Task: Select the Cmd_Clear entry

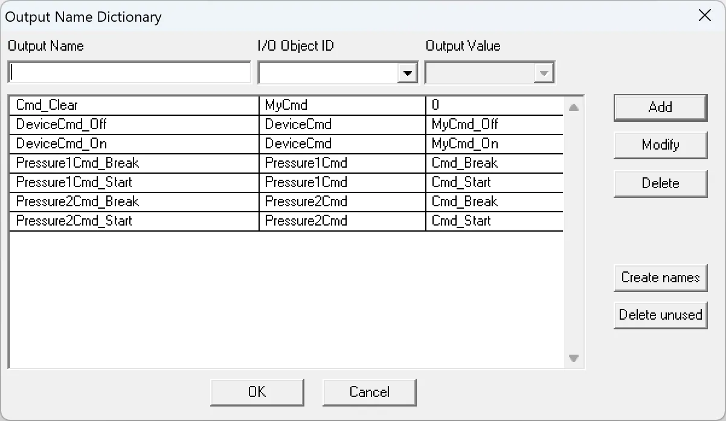Action: pyautogui.click(x=133, y=104)
